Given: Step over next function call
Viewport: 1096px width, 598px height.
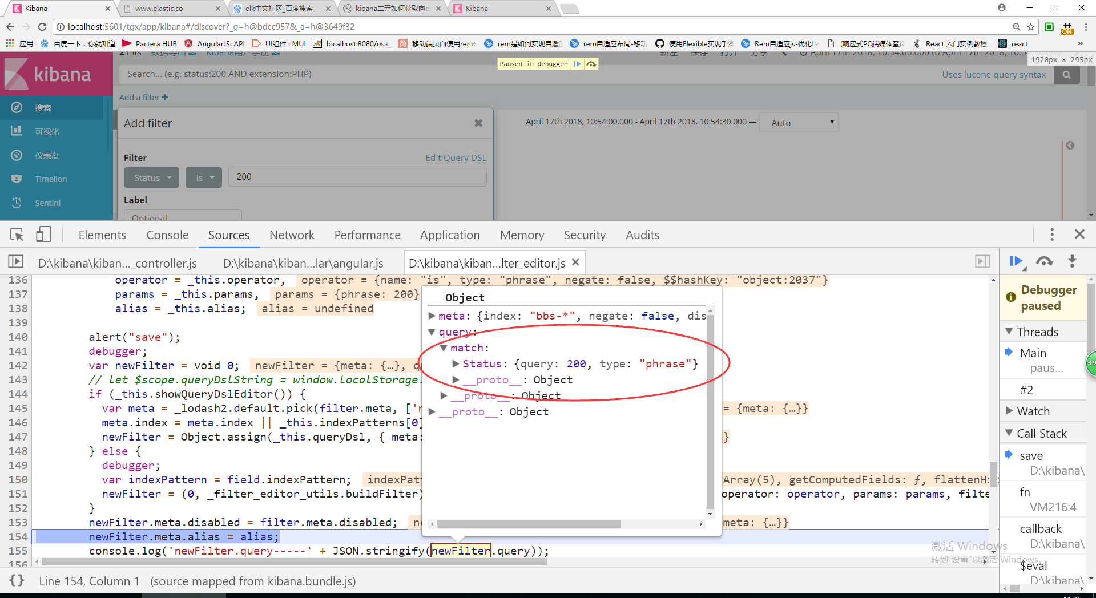Looking at the screenshot, I should [x=1045, y=261].
